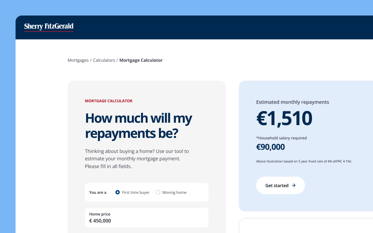Select the First time buyer radio button
The image size is (373, 233).
(x=117, y=192)
